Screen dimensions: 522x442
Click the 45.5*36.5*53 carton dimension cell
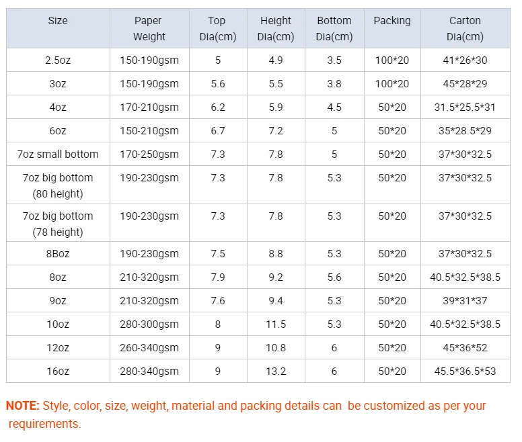[465, 371]
